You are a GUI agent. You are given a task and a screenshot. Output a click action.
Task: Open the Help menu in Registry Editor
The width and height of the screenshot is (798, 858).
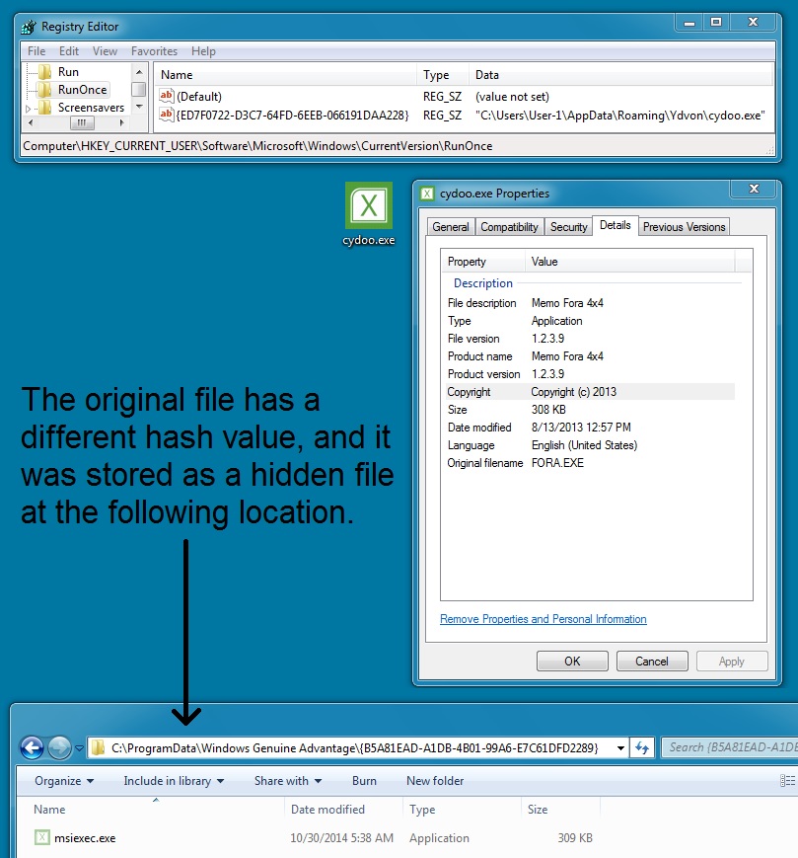point(203,51)
